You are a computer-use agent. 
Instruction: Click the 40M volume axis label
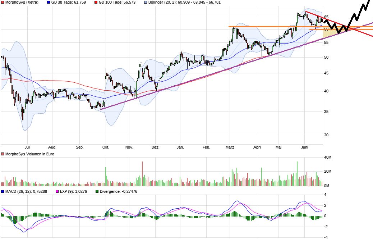coord(328,158)
